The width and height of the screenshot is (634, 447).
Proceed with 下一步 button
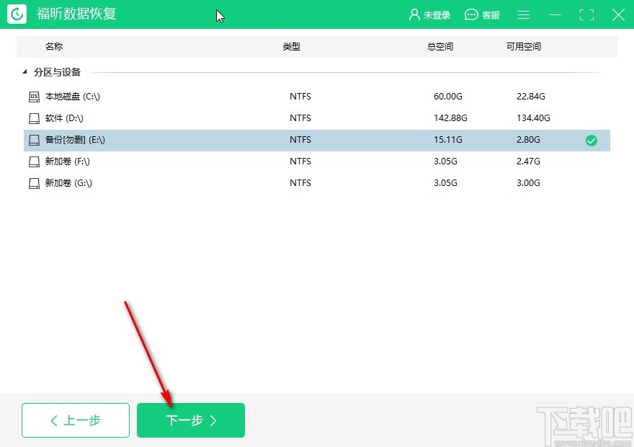(191, 420)
